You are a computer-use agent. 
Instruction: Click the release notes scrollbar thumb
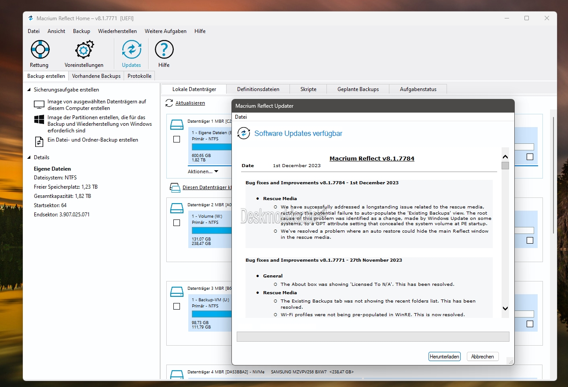pos(505,166)
